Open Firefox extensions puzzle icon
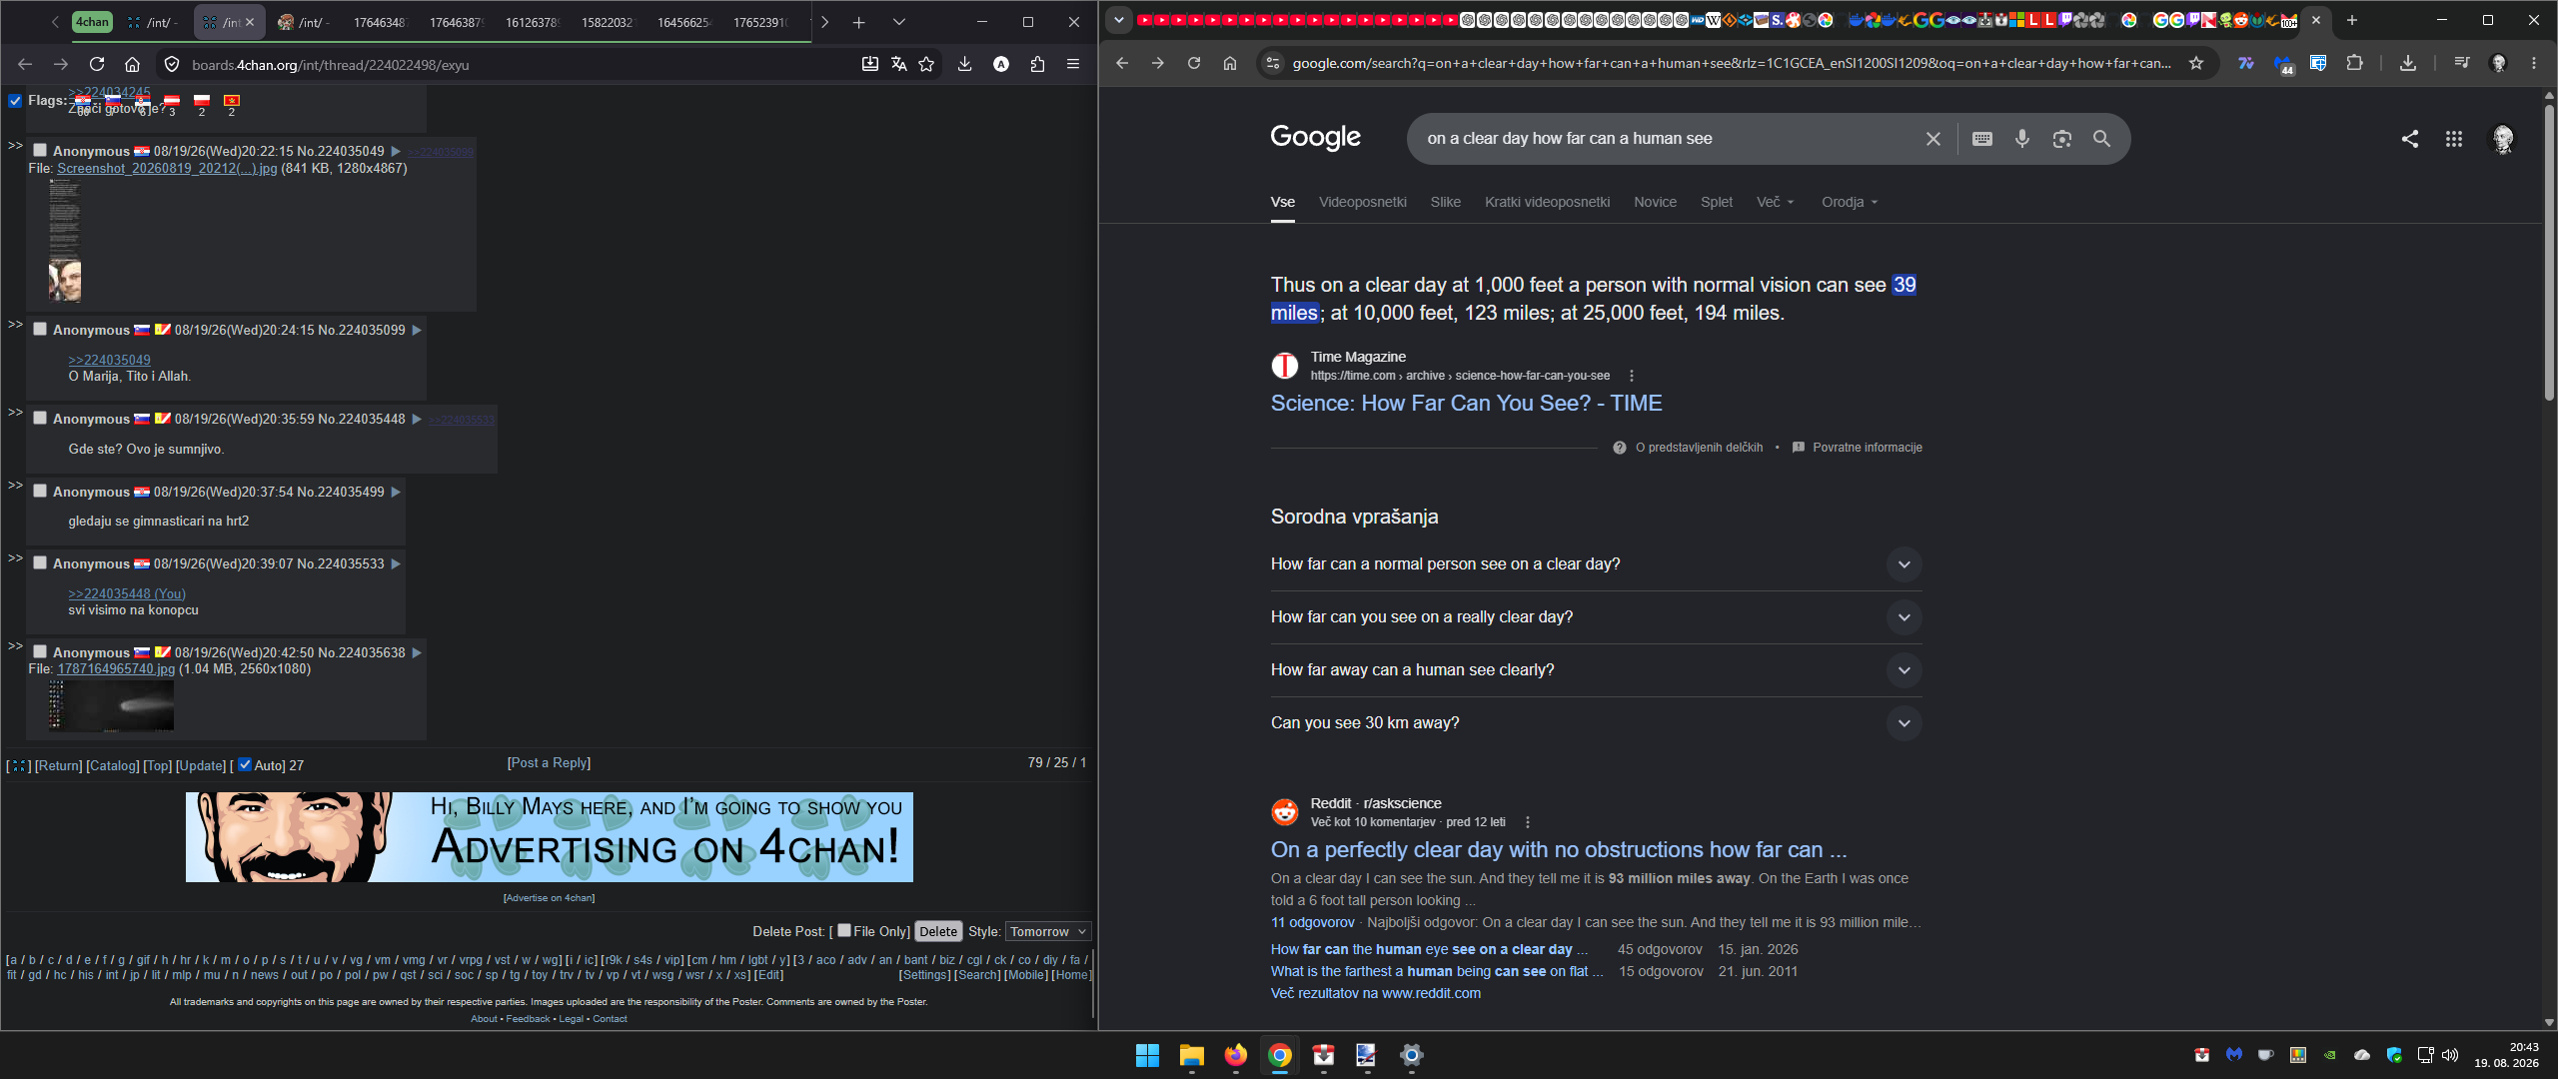2558x1079 pixels. pyautogui.click(x=1037, y=64)
